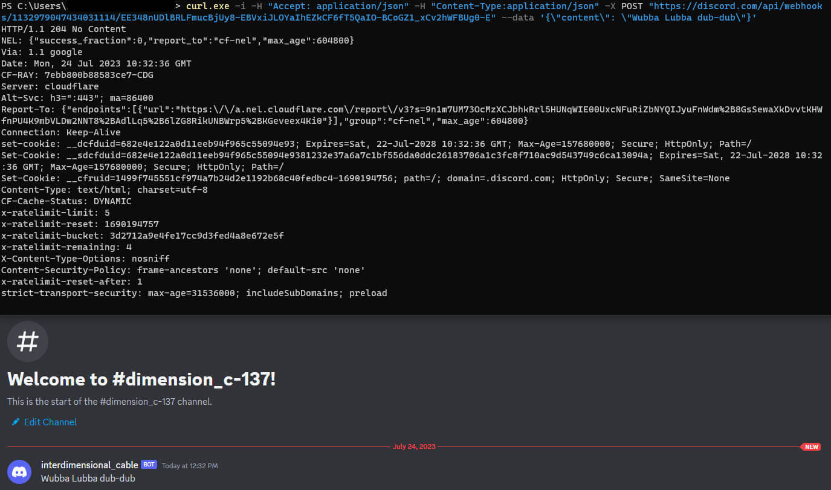Click the BOT badge next to username
Screen dimensions: 831x490
coord(149,465)
